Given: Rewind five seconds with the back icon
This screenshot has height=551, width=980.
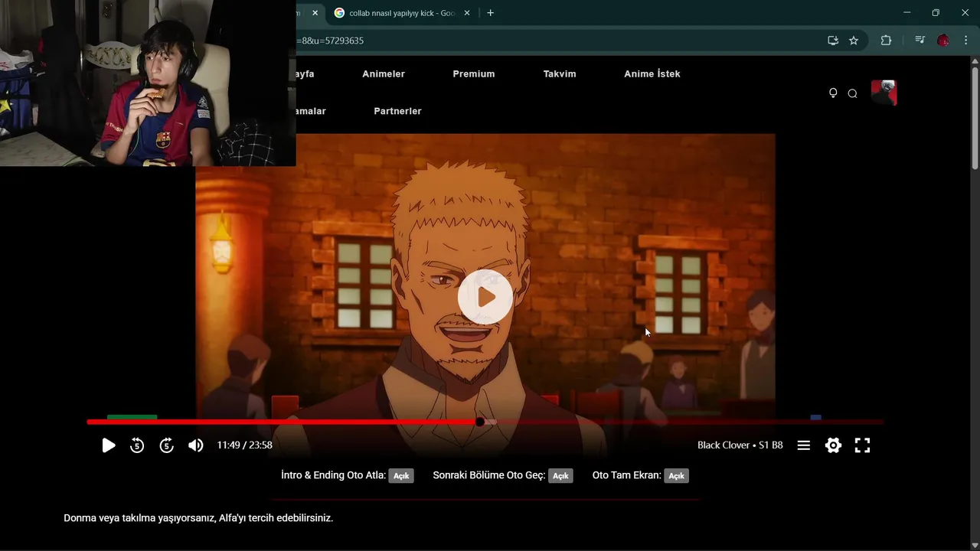Looking at the screenshot, I should click(x=137, y=445).
